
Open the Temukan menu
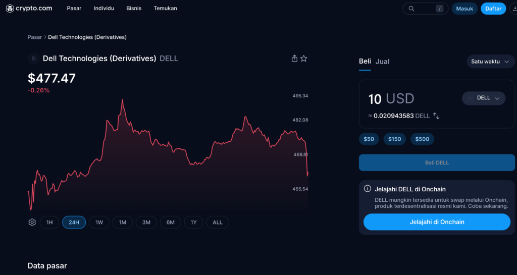coord(165,8)
